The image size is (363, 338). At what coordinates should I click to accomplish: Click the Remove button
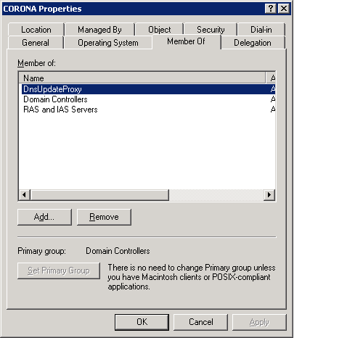(x=104, y=217)
